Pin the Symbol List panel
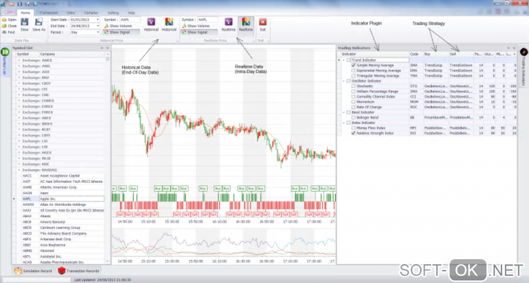 (x=102, y=48)
